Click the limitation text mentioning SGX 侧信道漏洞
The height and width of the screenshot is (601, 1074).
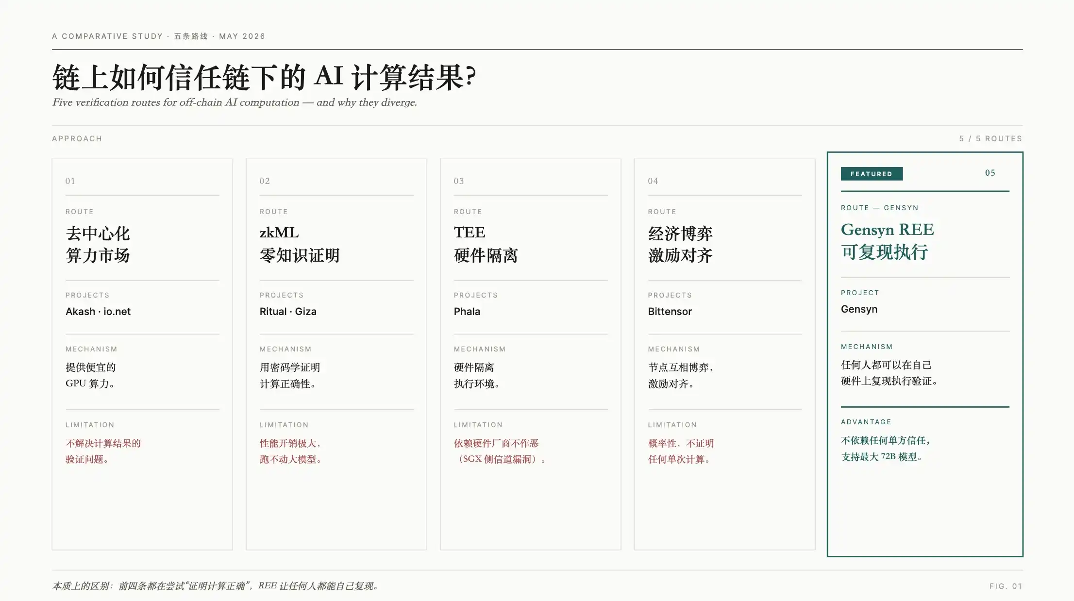click(500, 451)
